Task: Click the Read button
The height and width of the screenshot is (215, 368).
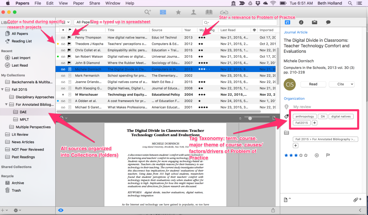Action: click(x=313, y=84)
